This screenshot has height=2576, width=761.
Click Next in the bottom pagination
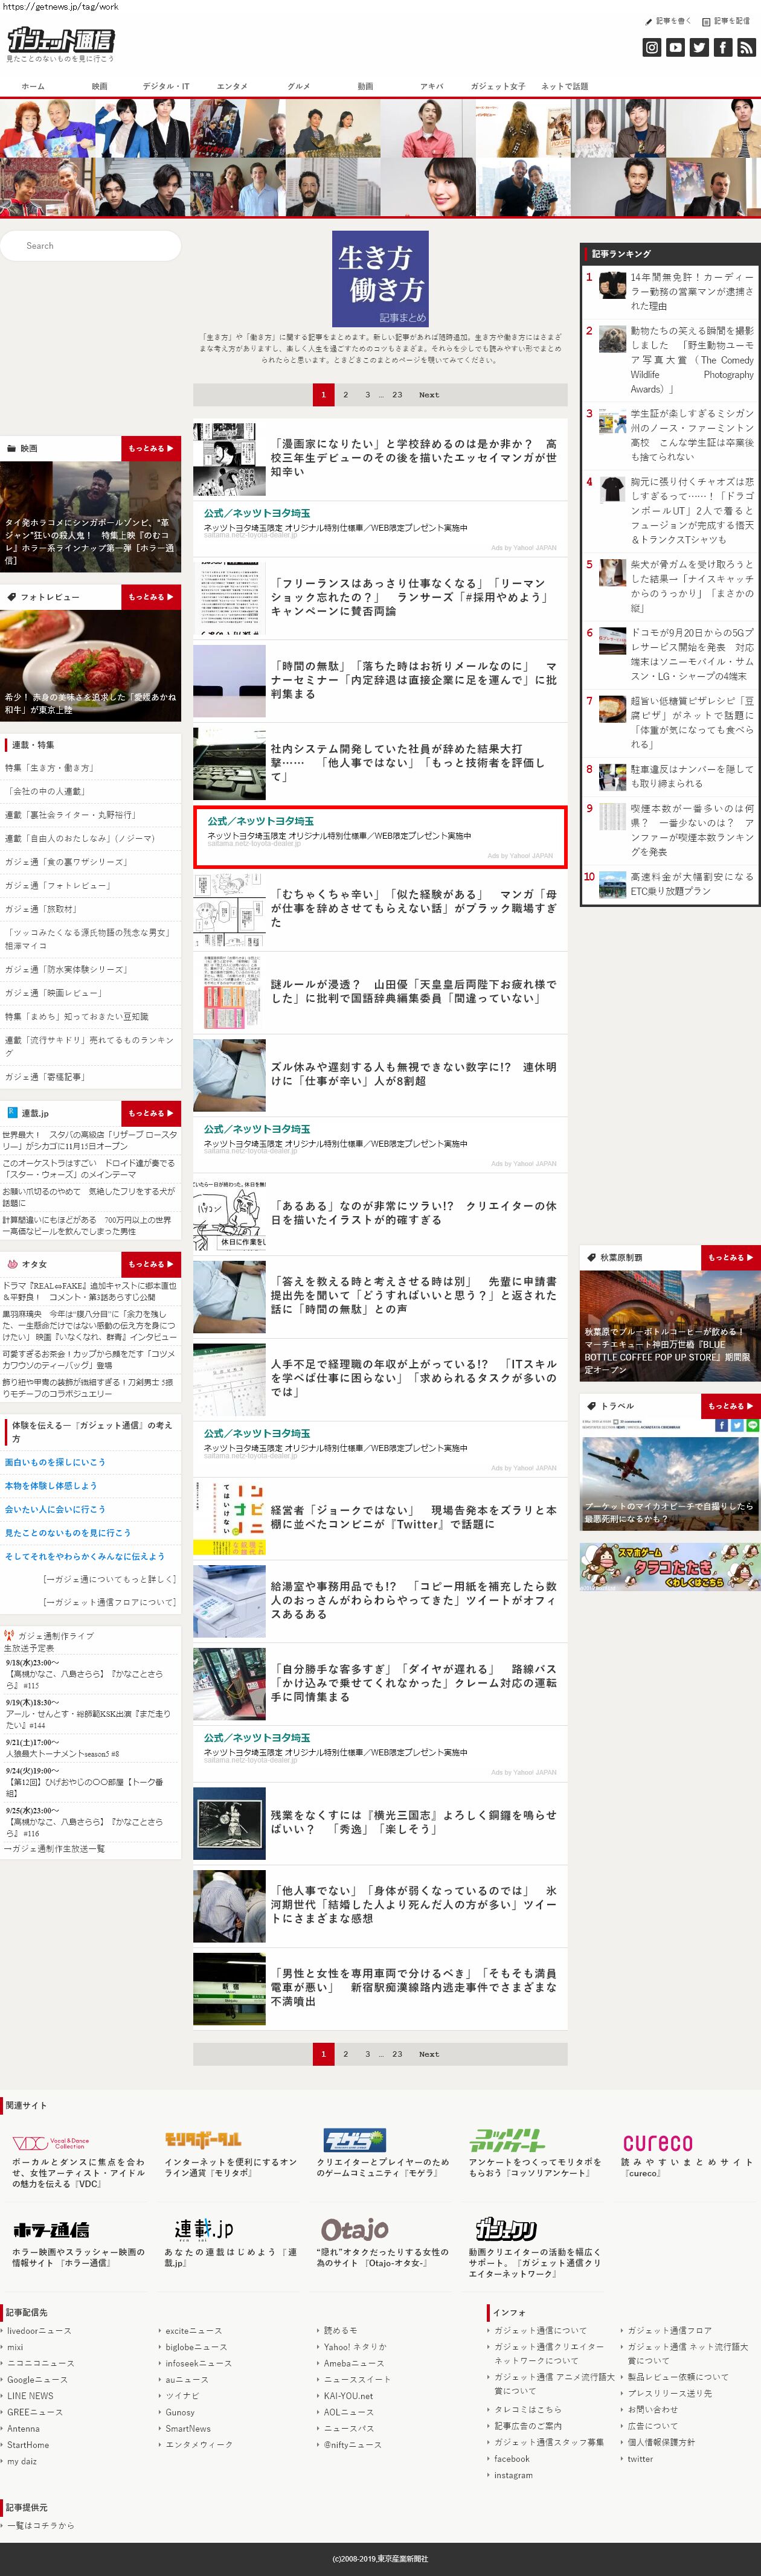pos(429,2053)
